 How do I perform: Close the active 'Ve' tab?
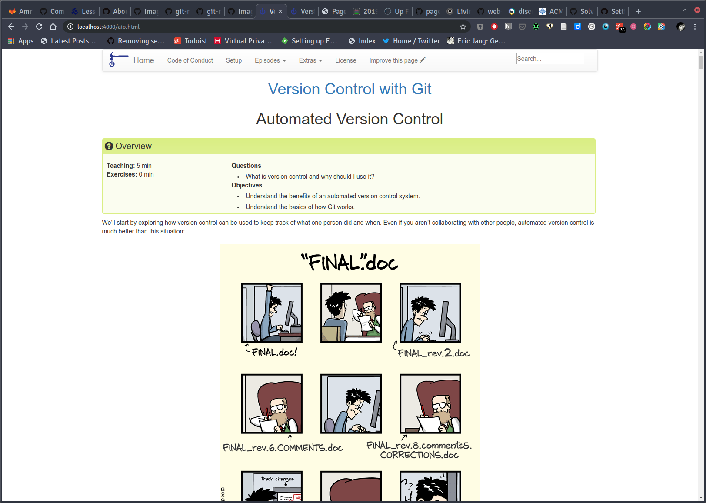pyautogui.click(x=280, y=11)
